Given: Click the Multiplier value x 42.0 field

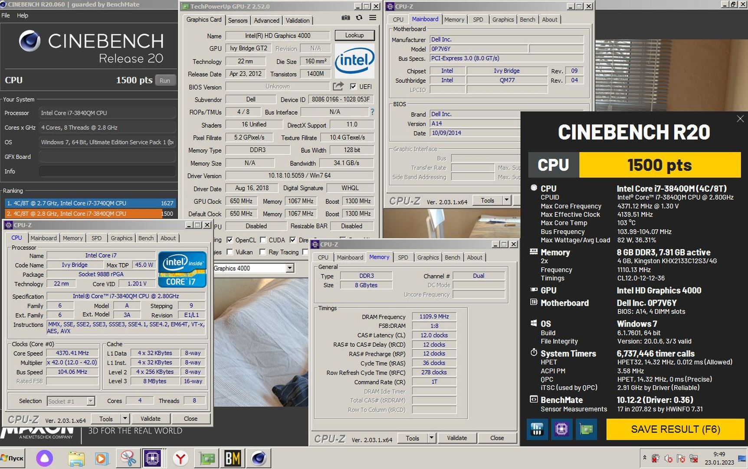Looking at the screenshot, I should click(x=72, y=363).
